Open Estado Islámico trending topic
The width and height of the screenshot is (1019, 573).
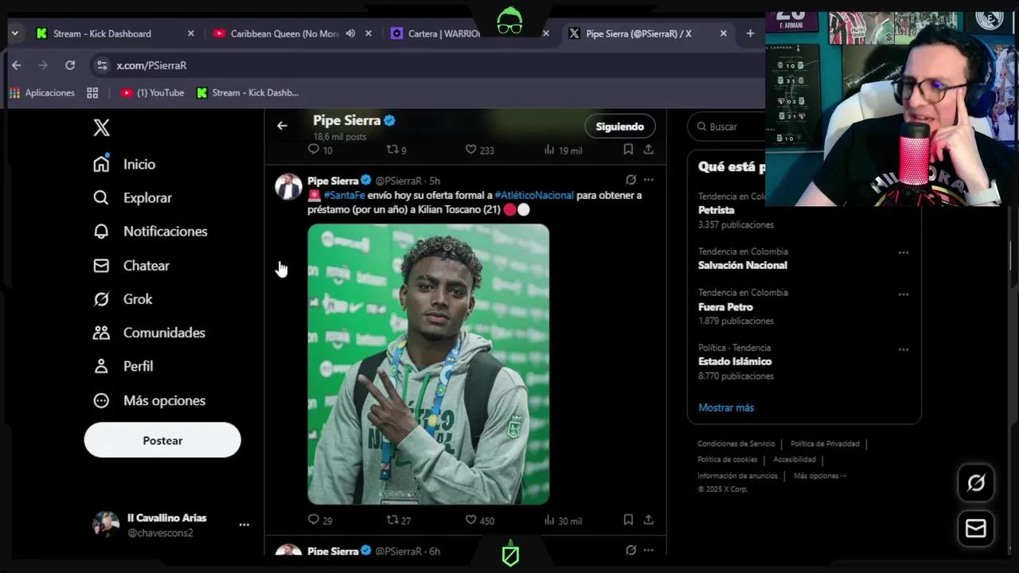coord(735,361)
